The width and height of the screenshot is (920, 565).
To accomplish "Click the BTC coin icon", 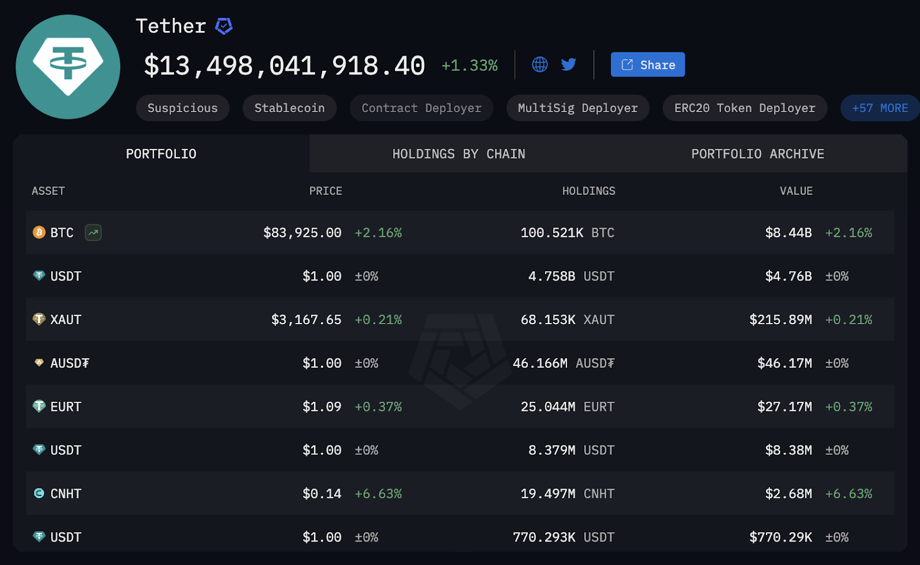I will click(x=39, y=232).
